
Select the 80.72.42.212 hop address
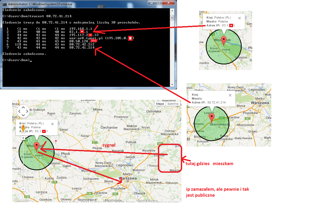tap(82, 44)
